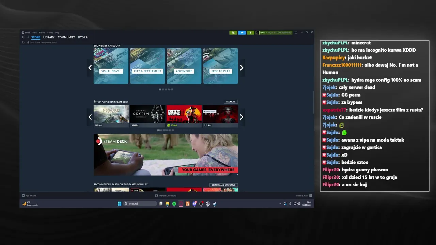Open the weather widget on the taskbar
This screenshot has width=436, height=245.
coord(30,203)
